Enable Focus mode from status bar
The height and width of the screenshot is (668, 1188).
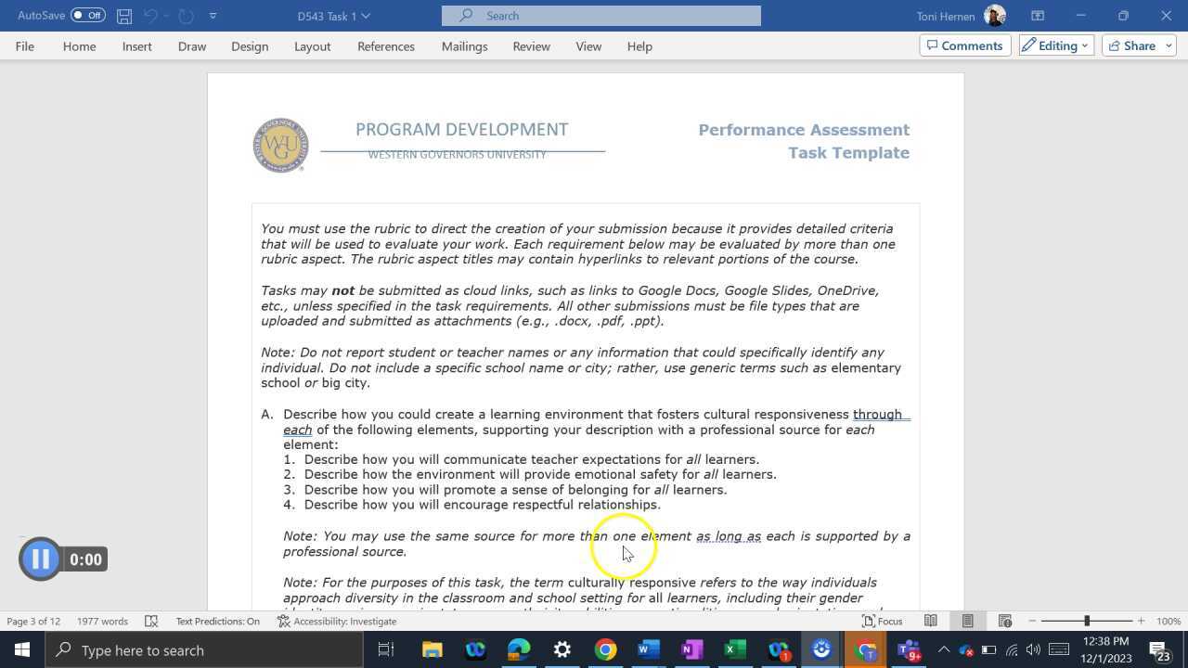coord(882,621)
